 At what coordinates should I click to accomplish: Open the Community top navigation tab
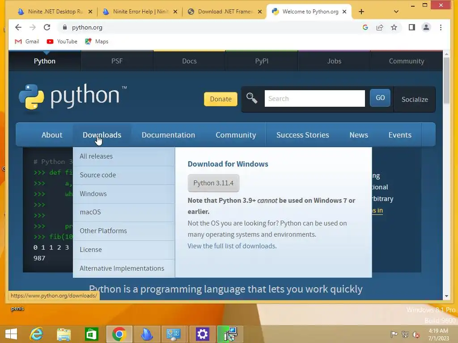click(x=406, y=61)
